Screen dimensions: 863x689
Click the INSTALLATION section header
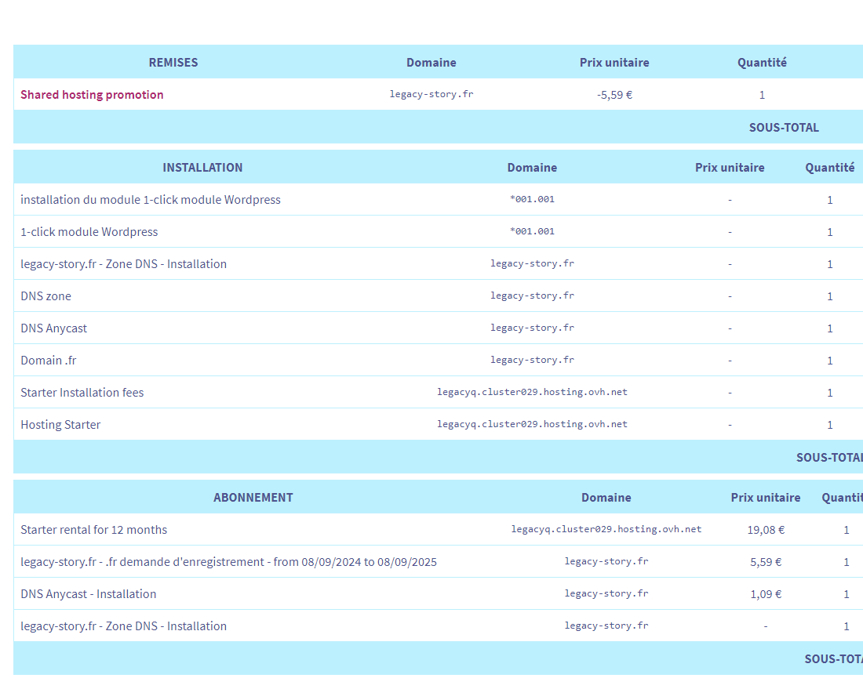(x=202, y=168)
